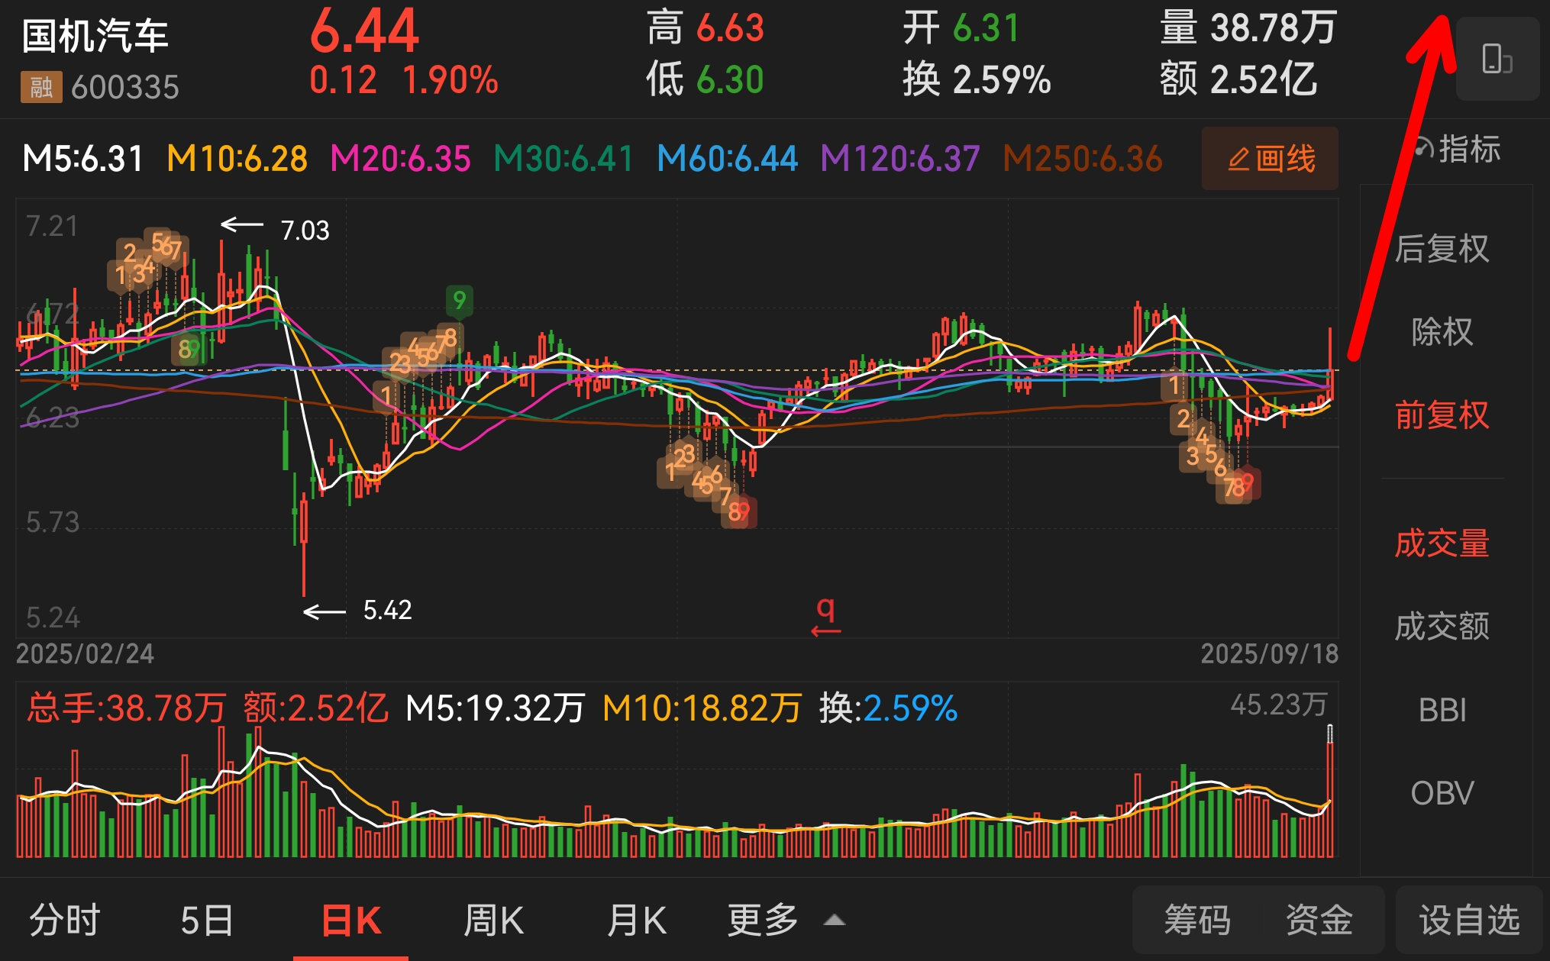Tap the 总手:38.78万 volume label
The image size is (1550, 961).
point(127,708)
